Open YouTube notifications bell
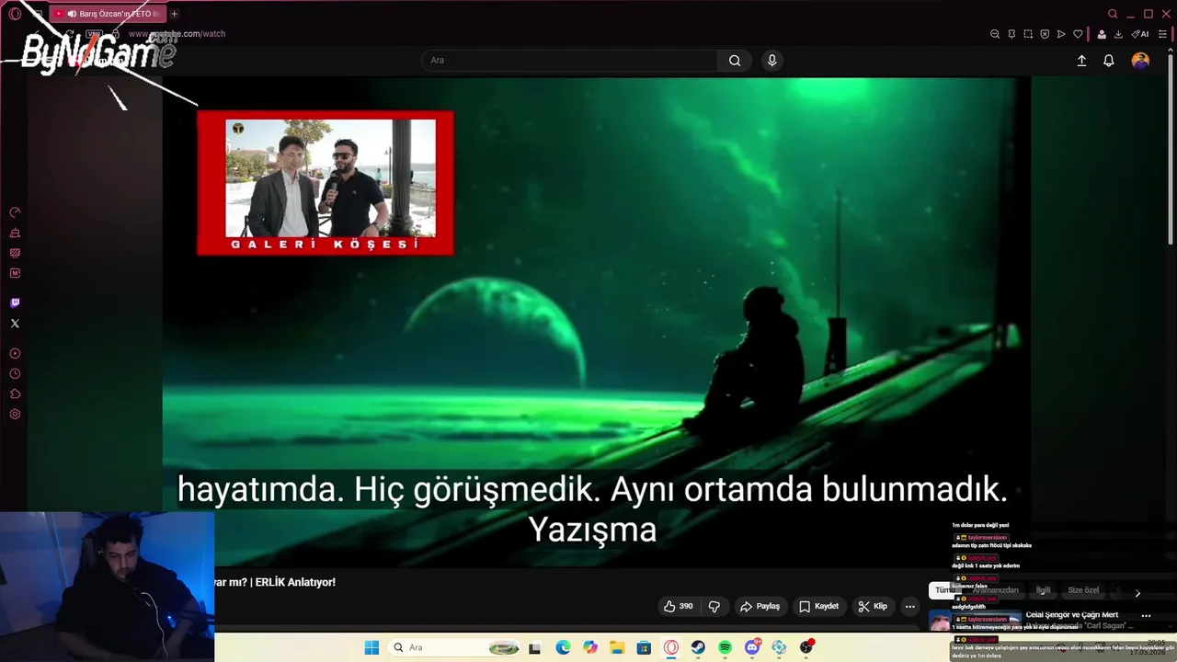 1109,61
